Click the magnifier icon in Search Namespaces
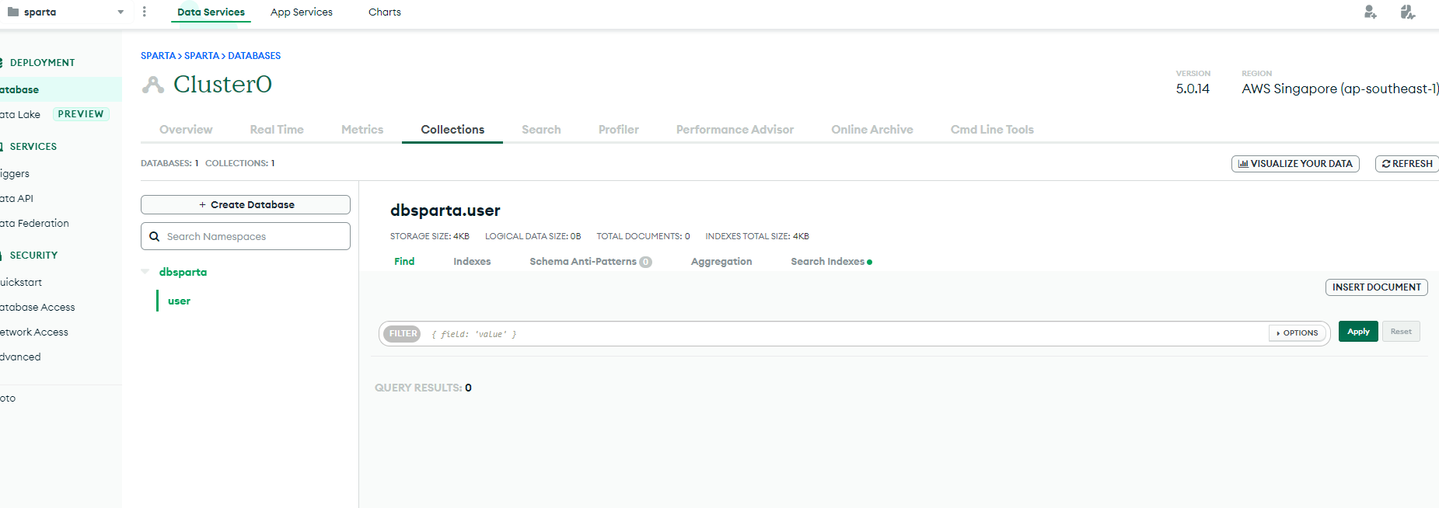This screenshot has height=508, width=1439. click(154, 236)
